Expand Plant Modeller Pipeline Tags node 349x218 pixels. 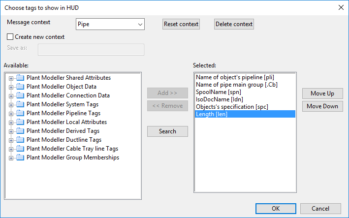click(x=11, y=114)
